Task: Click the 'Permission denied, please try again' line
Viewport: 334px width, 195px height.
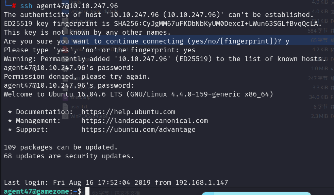Action: click(77, 76)
